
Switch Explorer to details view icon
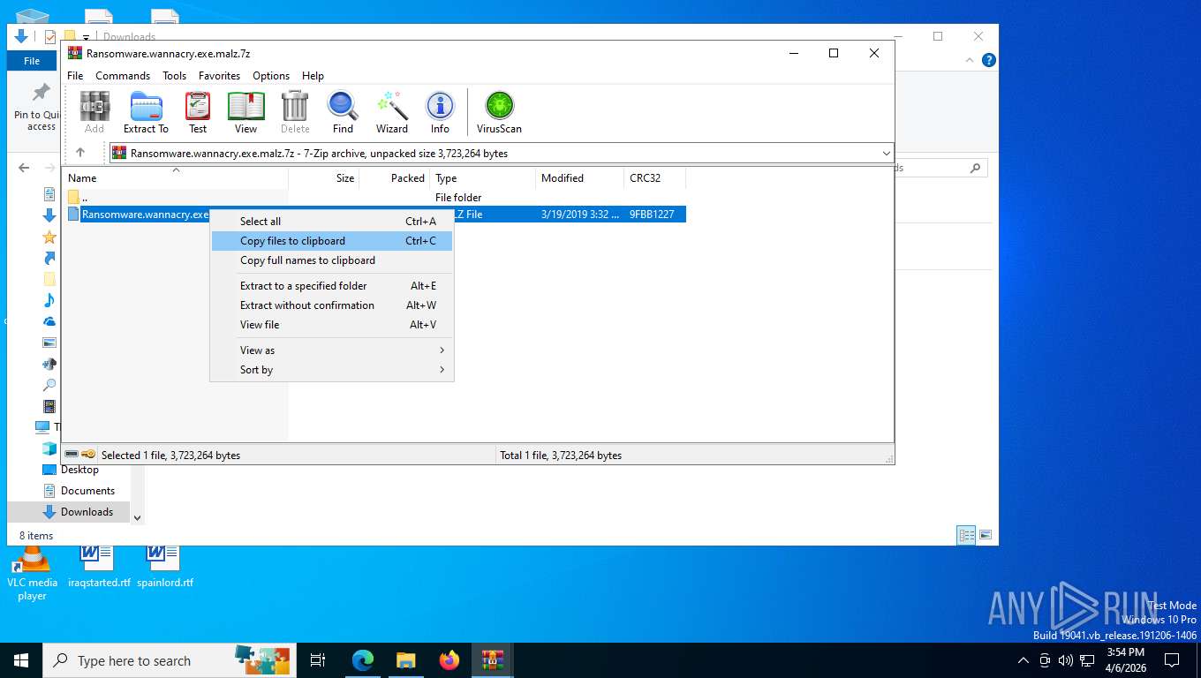pos(967,535)
